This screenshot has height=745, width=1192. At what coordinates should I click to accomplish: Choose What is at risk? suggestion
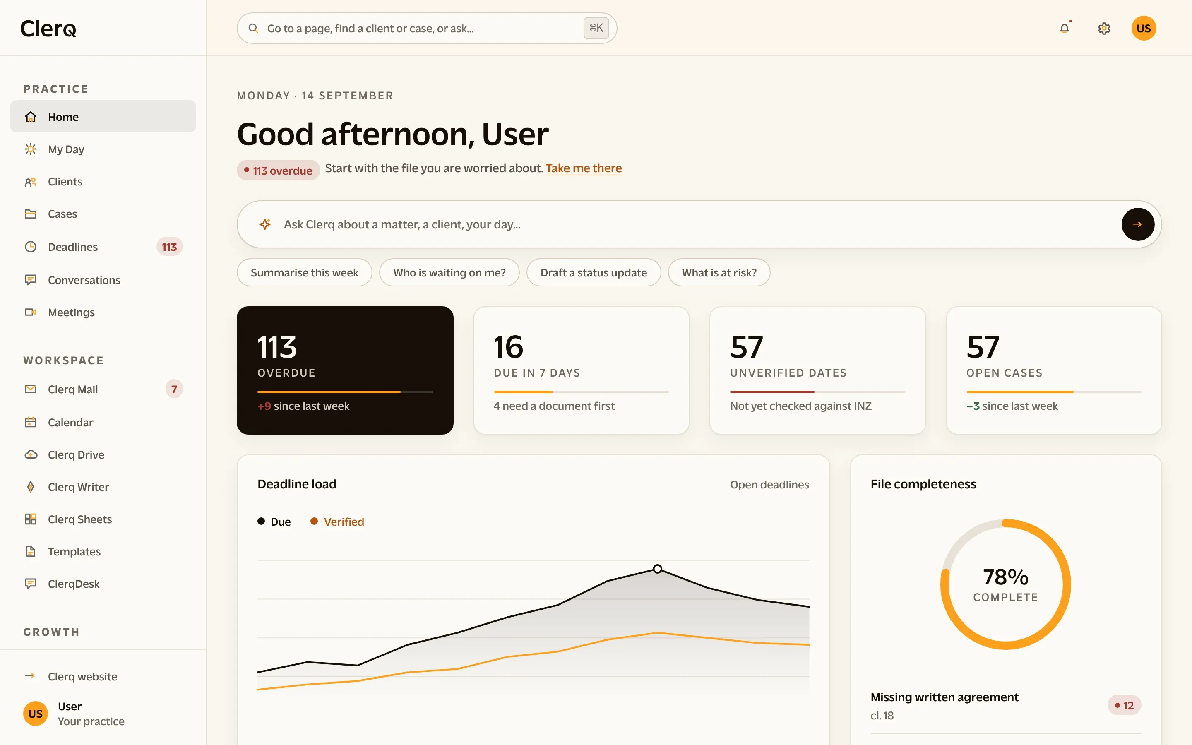pos(719,272)
